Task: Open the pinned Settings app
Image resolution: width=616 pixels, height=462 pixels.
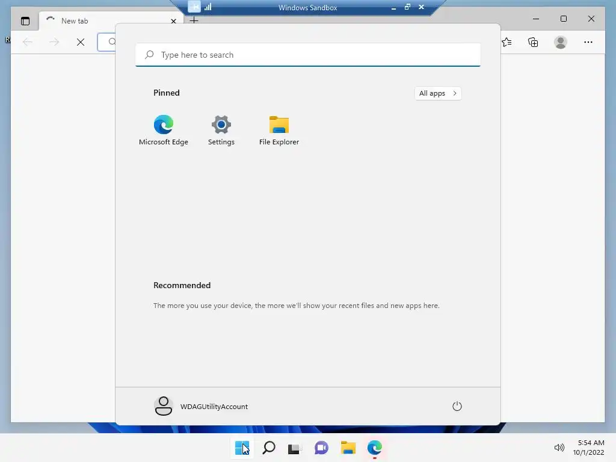Action: coord(221,131)
